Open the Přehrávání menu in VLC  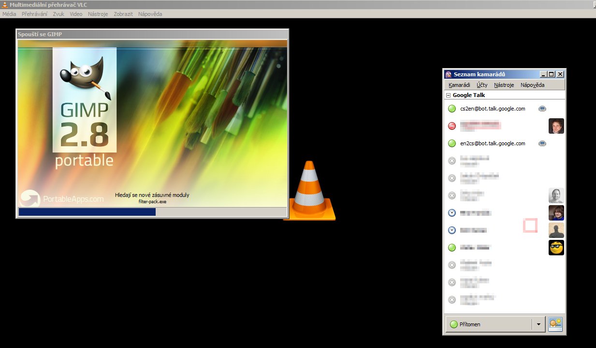pyautogui.click(x=34, y=14)
